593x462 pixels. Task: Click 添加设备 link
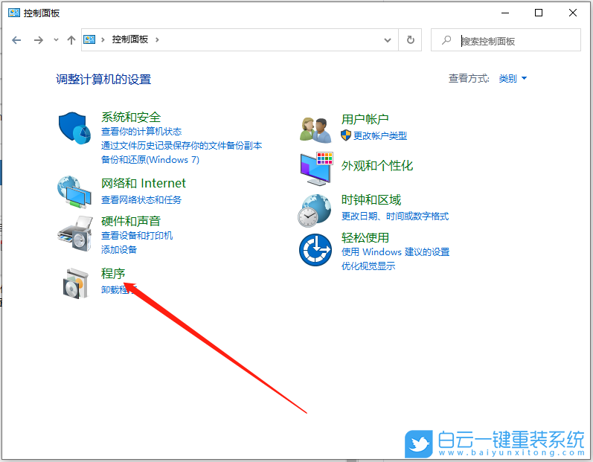pyautogui.click(x=119, y=249)
